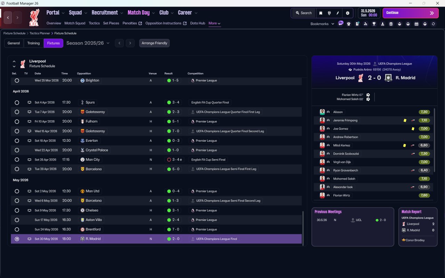The height and width of the screenshot is (278, 445).
Task: Click the Arrange Friendly button
Action: click(x=154, y=43)
